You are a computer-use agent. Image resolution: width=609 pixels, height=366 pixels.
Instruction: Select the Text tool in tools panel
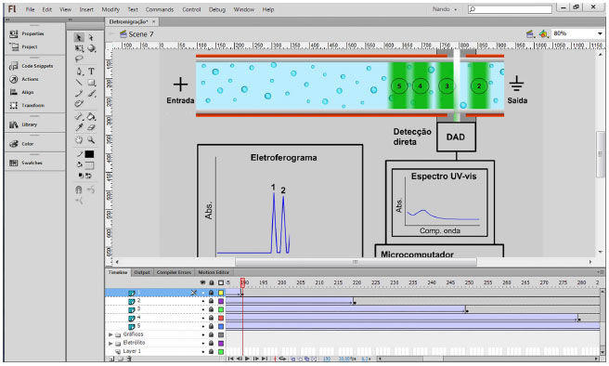pyautogui.click(x=91, y=72)
